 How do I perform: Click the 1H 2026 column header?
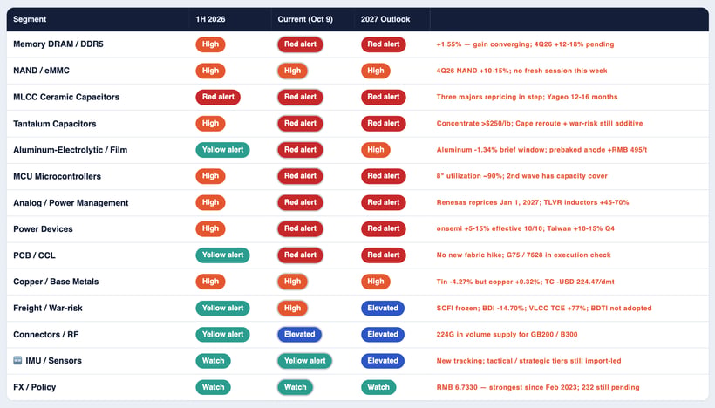pos(210,19)
